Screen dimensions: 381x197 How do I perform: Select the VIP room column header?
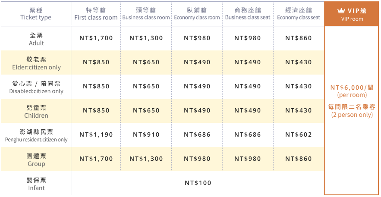click(x=352, y=14)
